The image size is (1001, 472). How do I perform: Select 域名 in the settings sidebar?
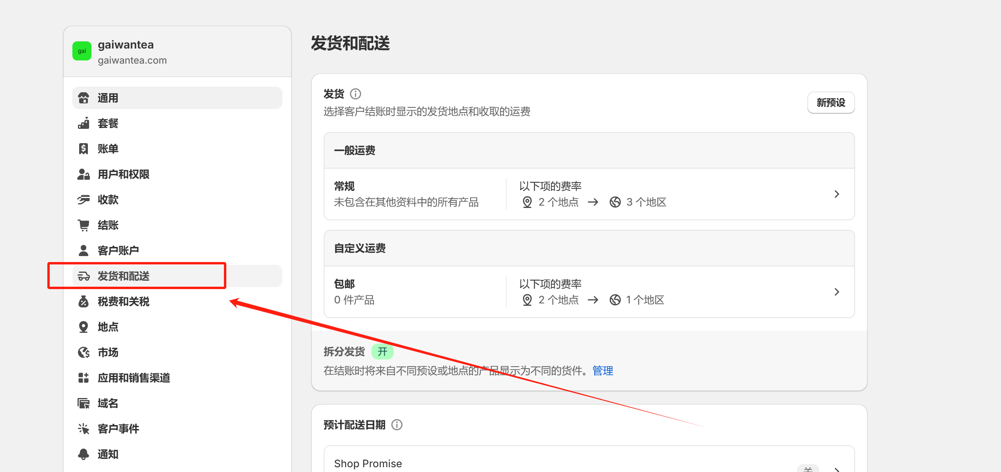coord(108,403)
